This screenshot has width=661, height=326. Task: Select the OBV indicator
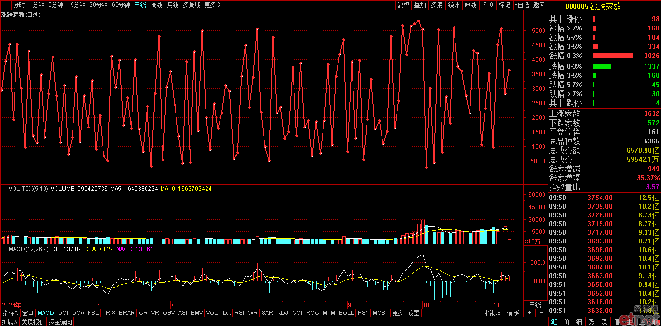[x=169, y=313]
